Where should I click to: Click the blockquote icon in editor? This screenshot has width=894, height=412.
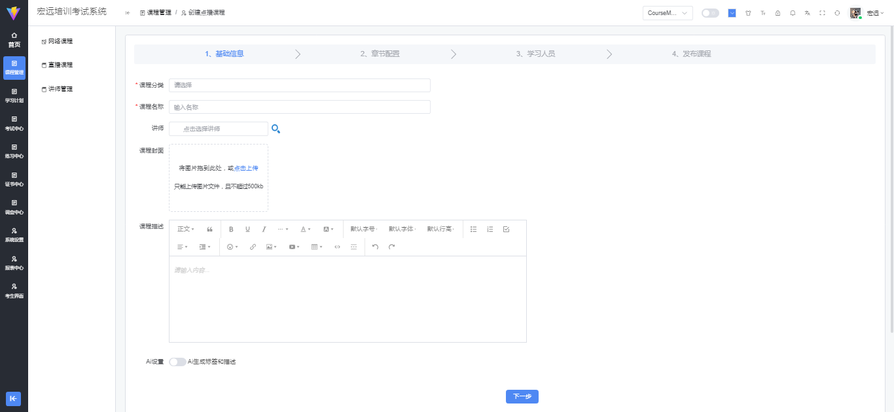point(209,229)
